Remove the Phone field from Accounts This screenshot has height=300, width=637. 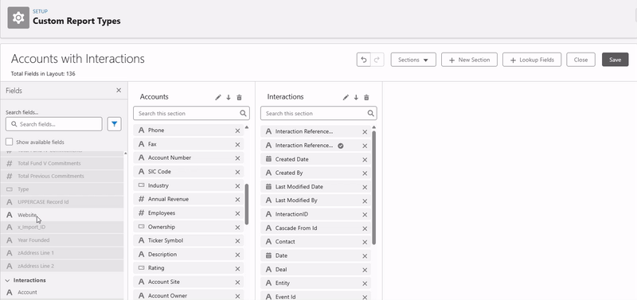tap(237, 131)
